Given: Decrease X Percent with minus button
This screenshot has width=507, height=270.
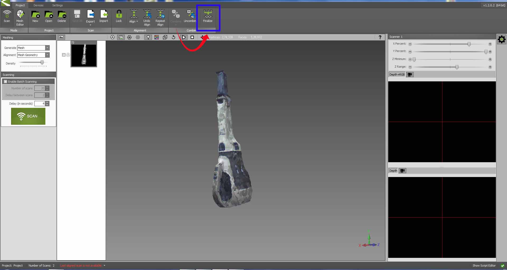Looking at the screenshot, I should tap(410, 44).
